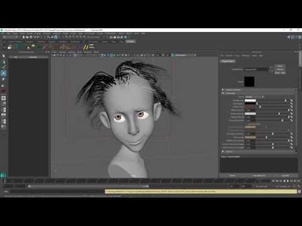
Task: Collapse the expanded section holding the color swatches
Action: coord(223,93)
